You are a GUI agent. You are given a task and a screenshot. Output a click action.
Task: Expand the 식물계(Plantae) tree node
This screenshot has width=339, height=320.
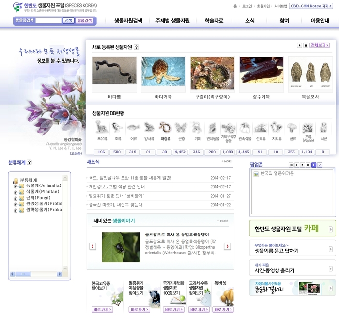pyautogui.click(x=16, y=192)
